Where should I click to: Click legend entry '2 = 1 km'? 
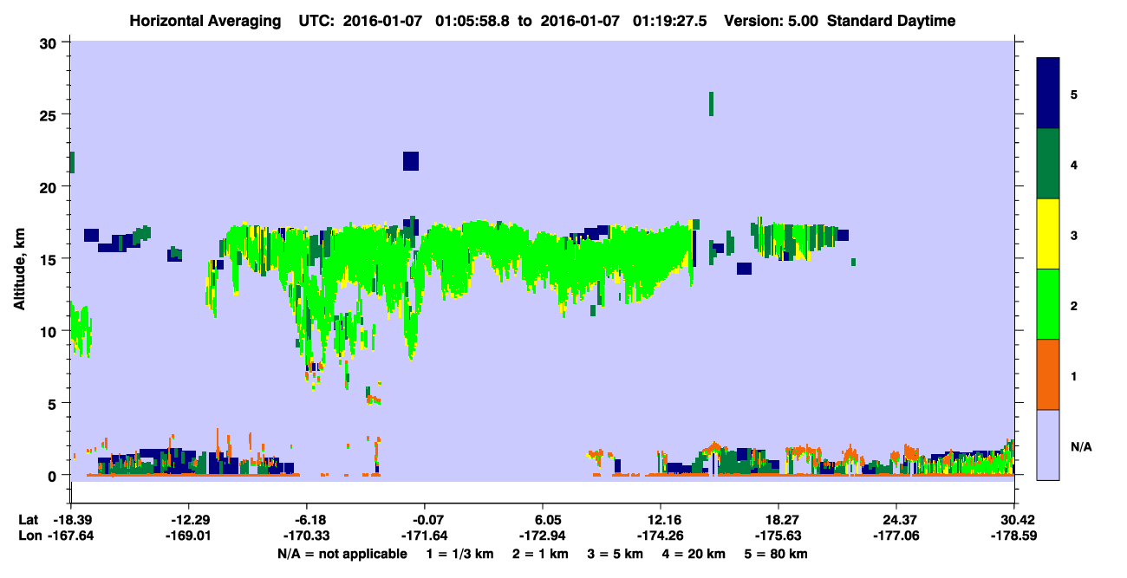[541, 553]
